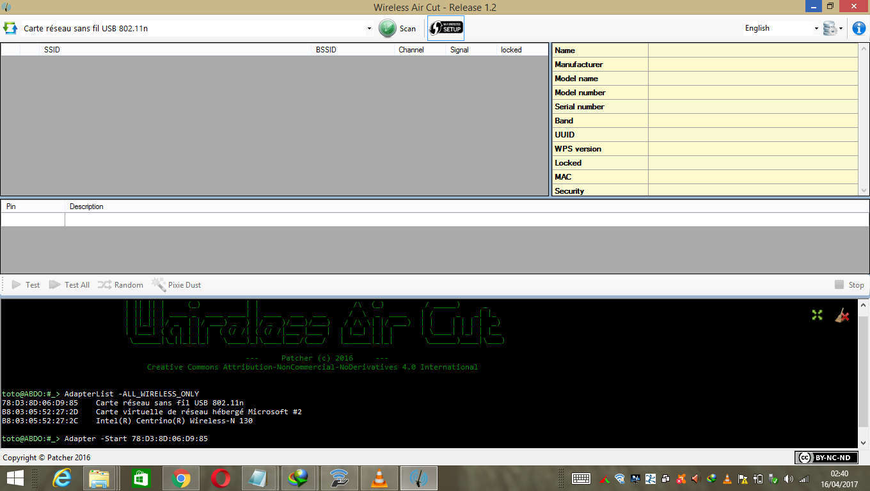Click the battery power tray icon
Viewport: 870px width, 491px height.
758,478
